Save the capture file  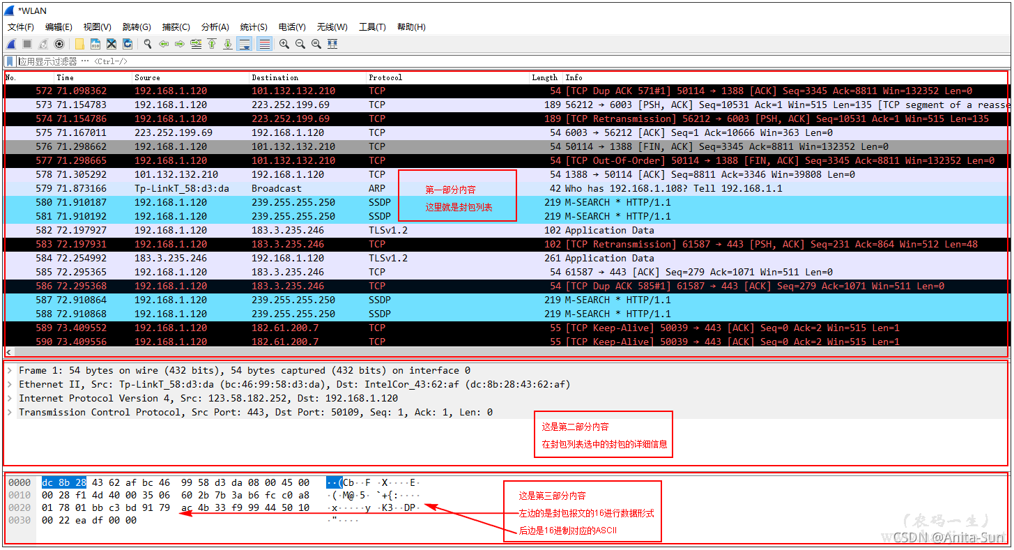(x=95, y=44)
